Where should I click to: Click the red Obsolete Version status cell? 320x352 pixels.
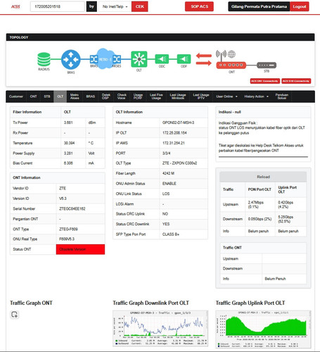[80, 249]
